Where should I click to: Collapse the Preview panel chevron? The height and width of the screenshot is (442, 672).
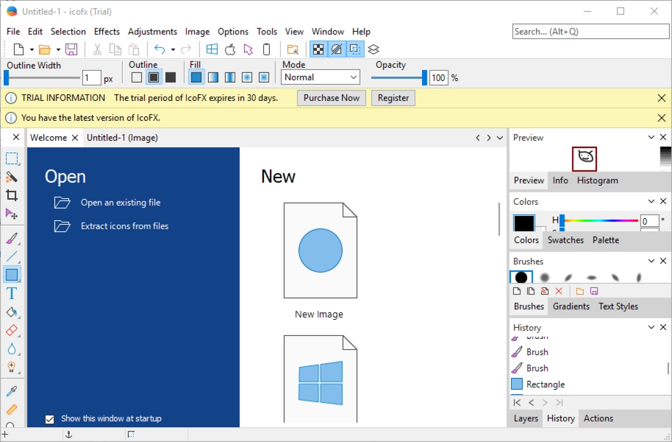(652, 137)
